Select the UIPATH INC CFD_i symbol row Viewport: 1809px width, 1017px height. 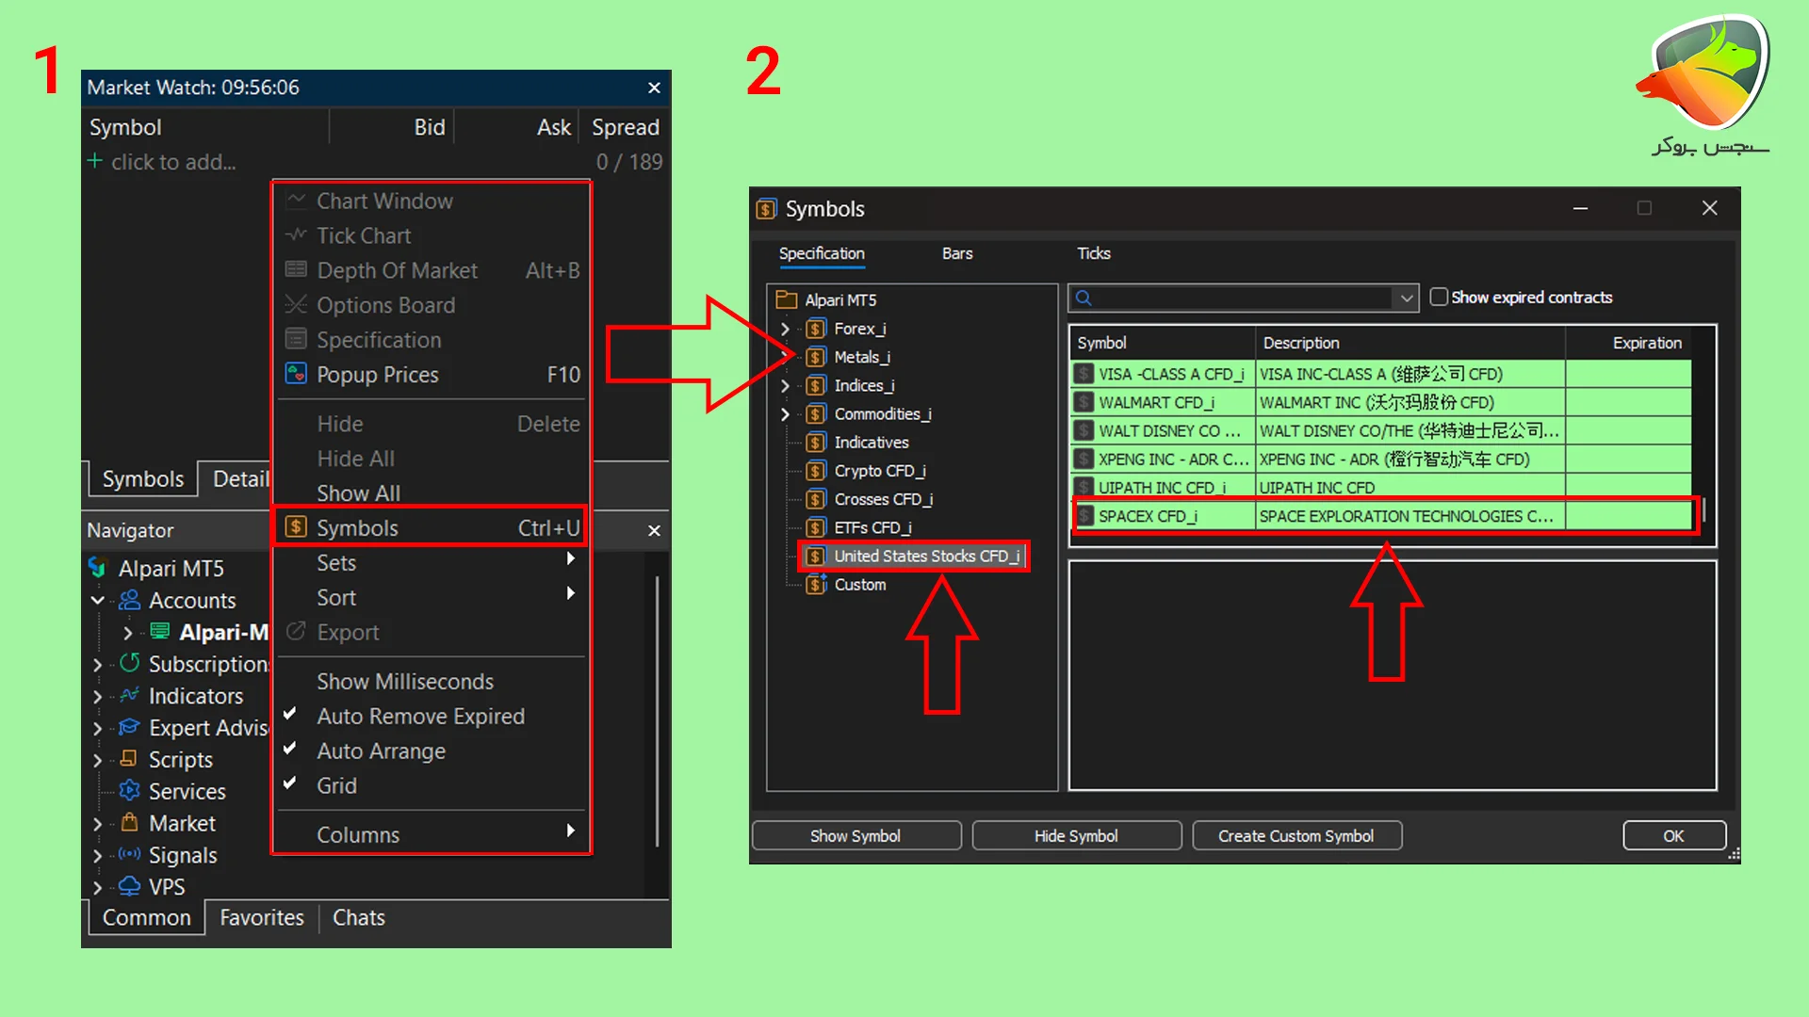click(x=1381, y=488)
